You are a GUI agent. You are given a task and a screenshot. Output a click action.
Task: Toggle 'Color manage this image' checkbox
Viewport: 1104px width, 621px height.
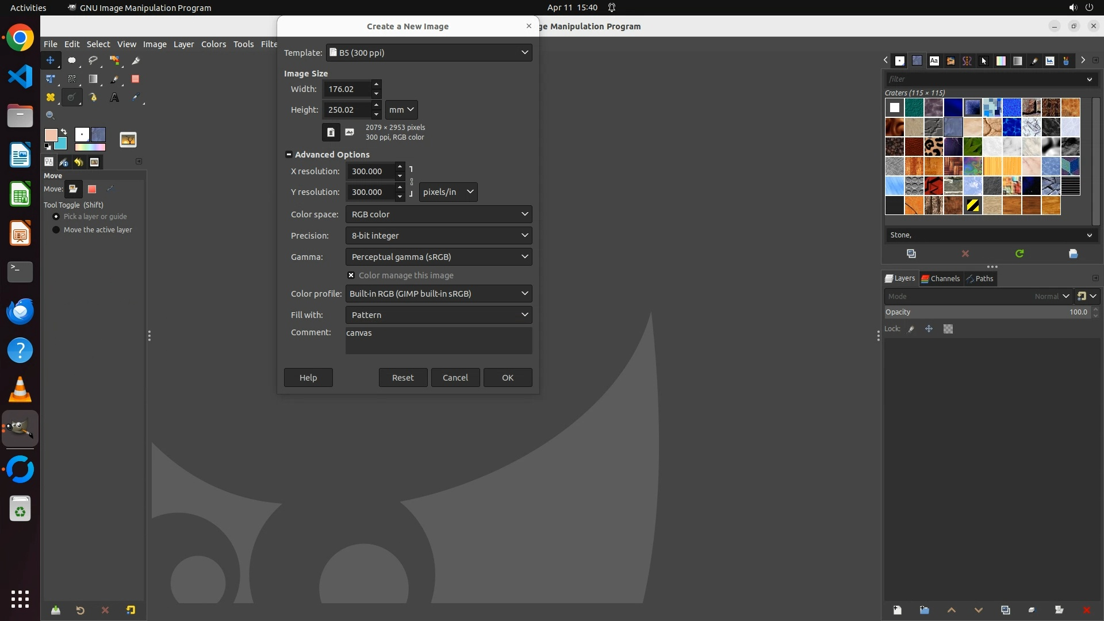coord(351,275)
